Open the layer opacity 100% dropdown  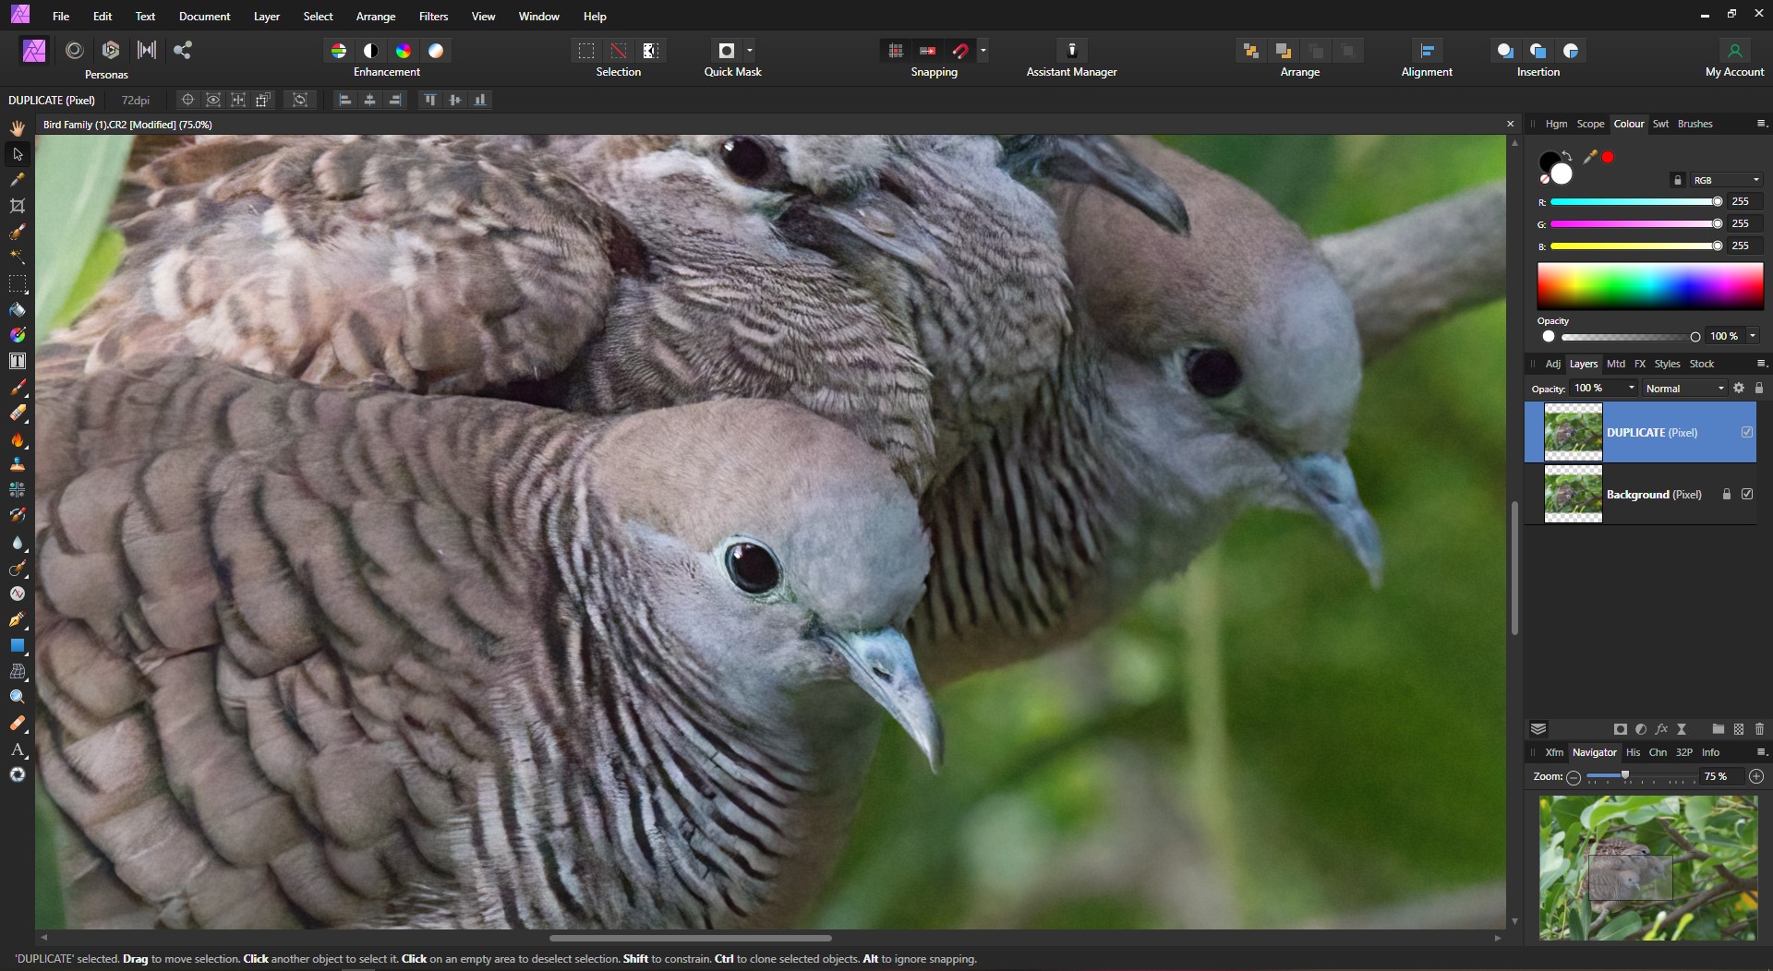[x=1632, y=389]
